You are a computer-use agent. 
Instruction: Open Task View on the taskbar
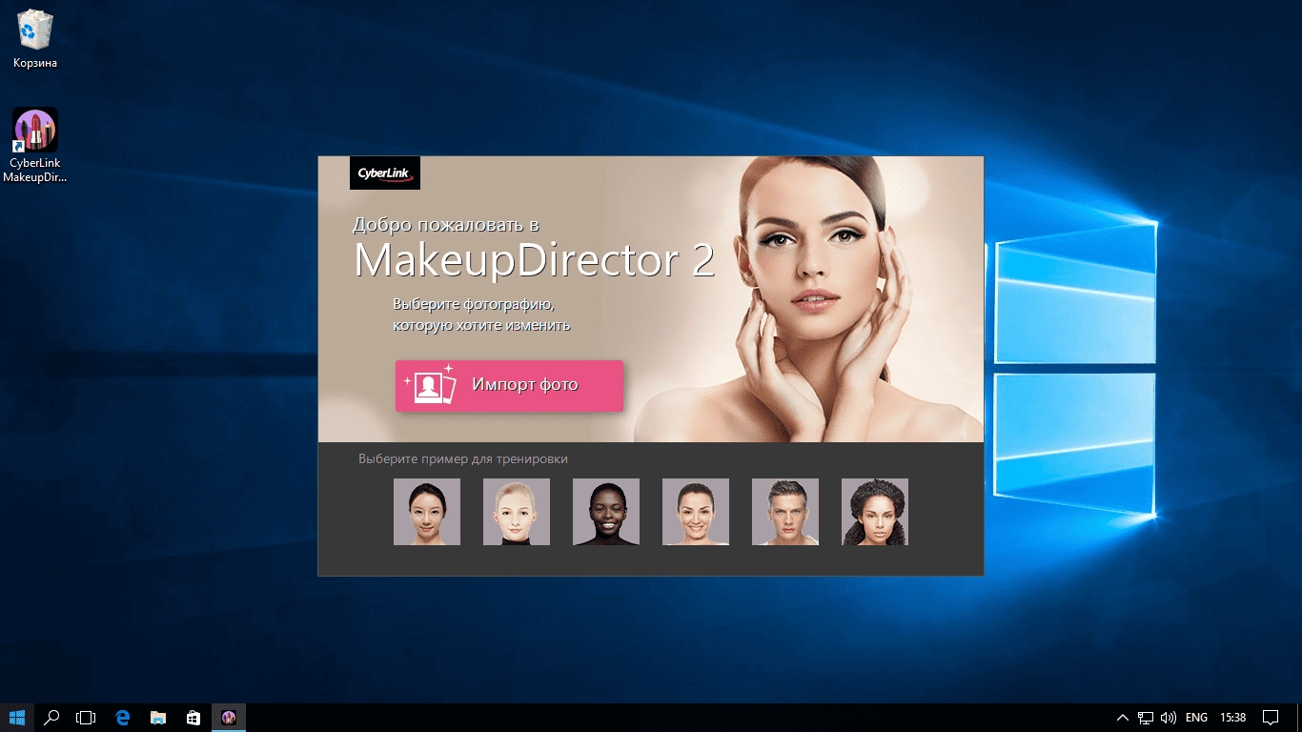[x=87, y=718]
